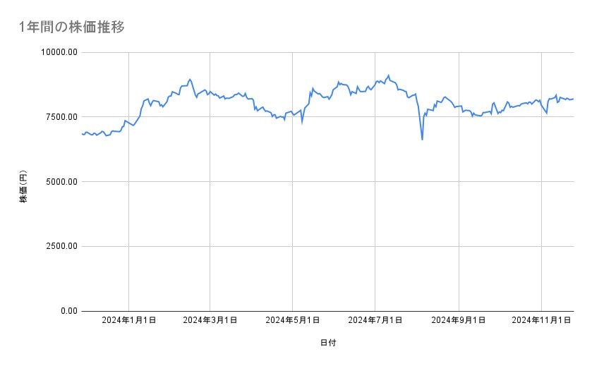This screenshot has height=366, width=592.
Task: Click the leftmost start of the blue line
Action: click(x=82, y=133)
